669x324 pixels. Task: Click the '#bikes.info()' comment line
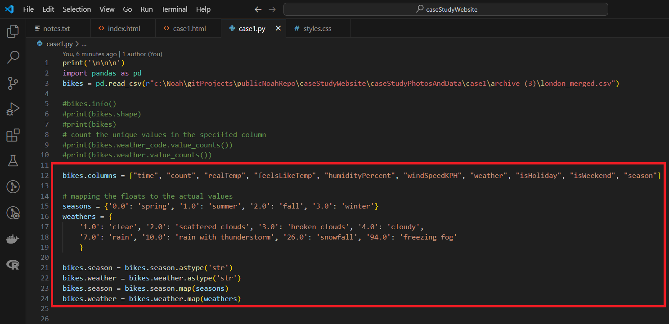coord(89,104)
